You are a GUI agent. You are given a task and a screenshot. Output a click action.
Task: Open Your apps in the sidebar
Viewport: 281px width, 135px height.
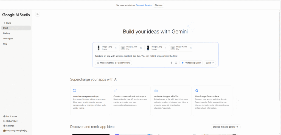(8, 38)
